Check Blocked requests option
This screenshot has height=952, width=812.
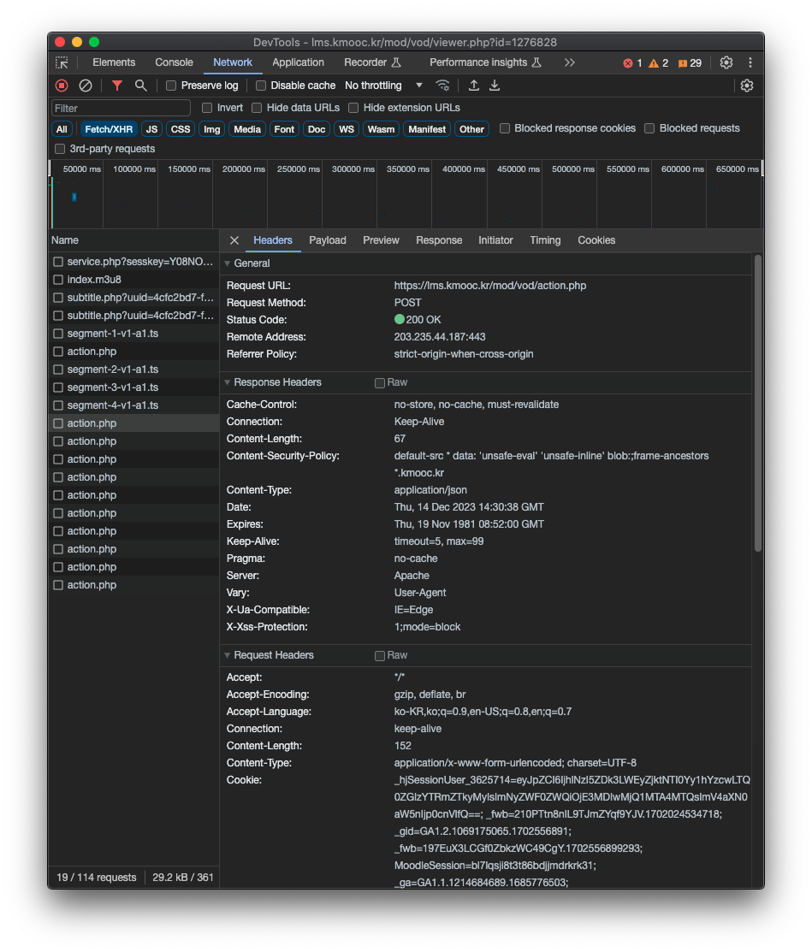pos(649,128)
